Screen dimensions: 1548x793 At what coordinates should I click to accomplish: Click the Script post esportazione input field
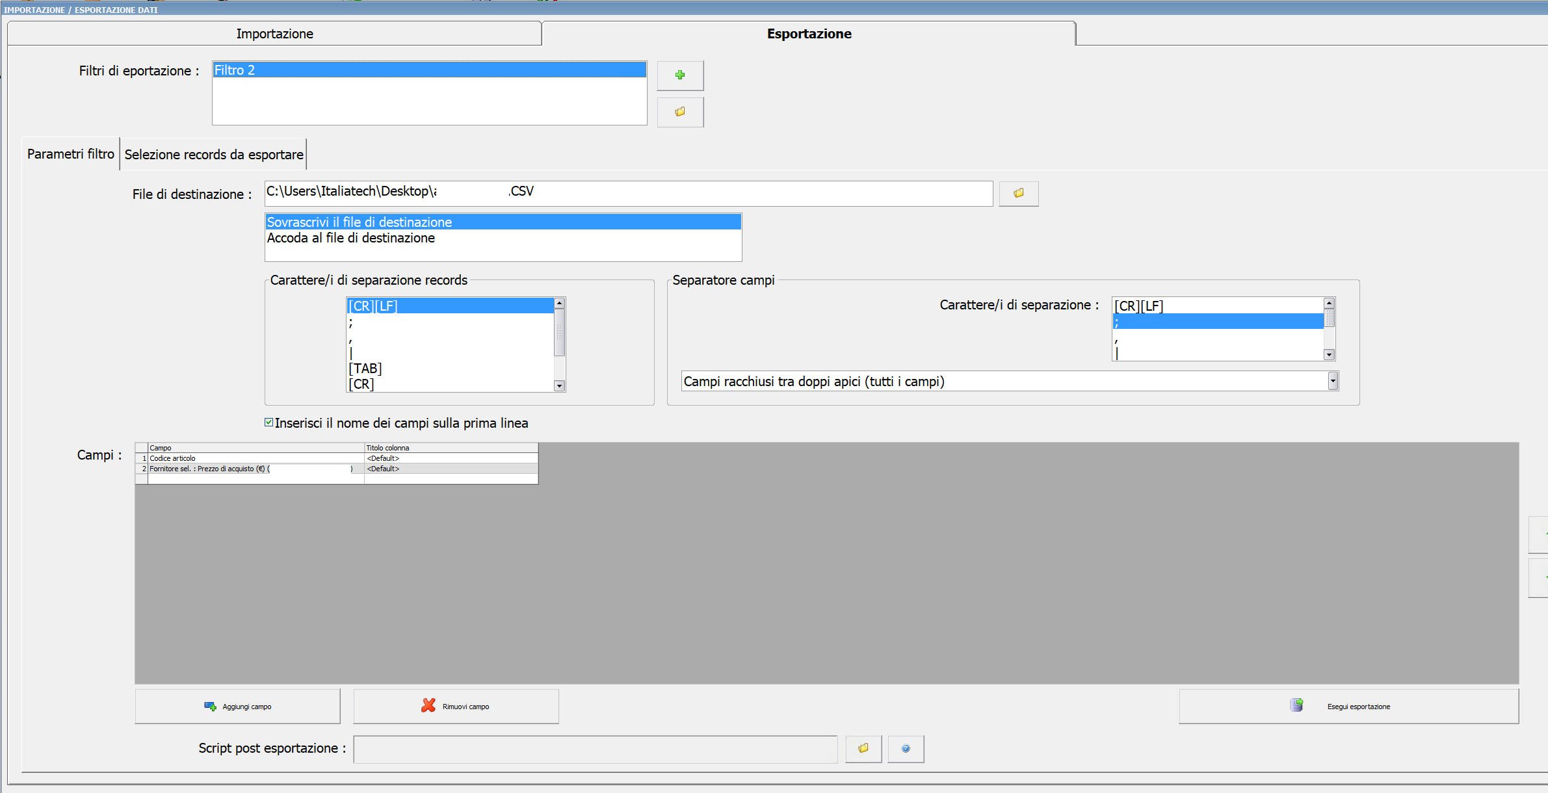coord(595,749)
